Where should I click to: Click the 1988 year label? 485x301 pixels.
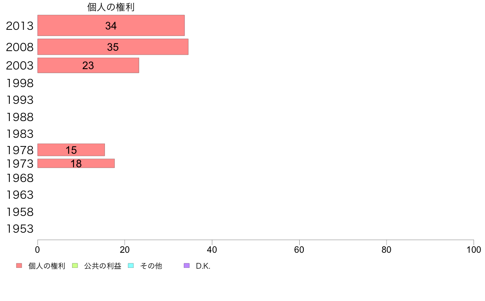pyautogui.click(x=20, y=117)
